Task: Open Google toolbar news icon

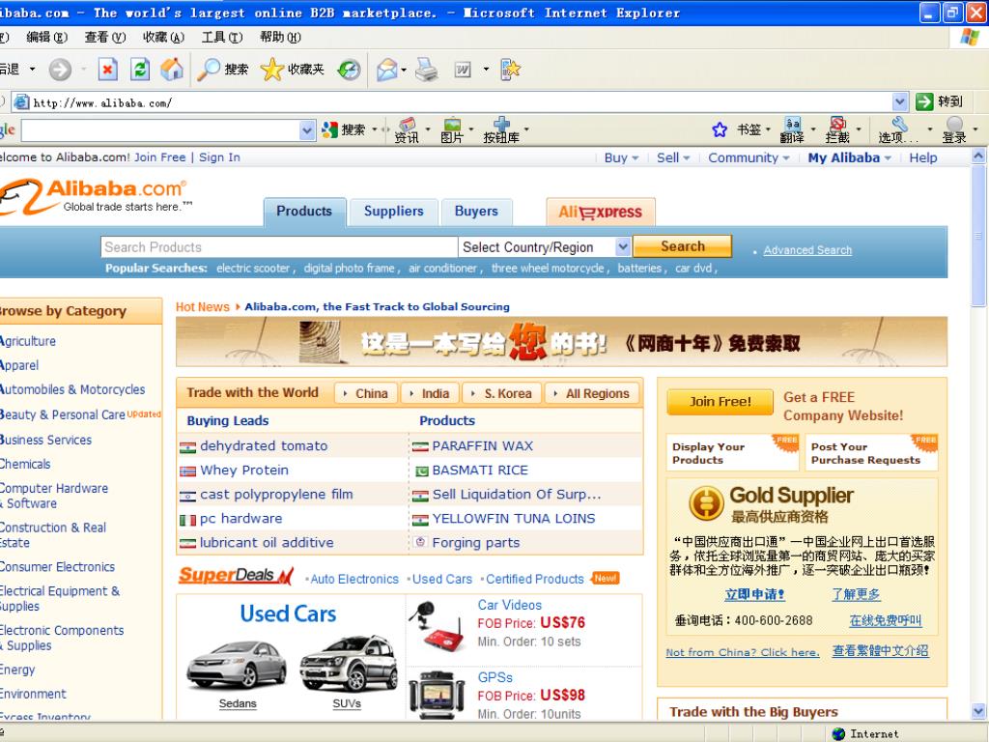Action: click(407, 130)
